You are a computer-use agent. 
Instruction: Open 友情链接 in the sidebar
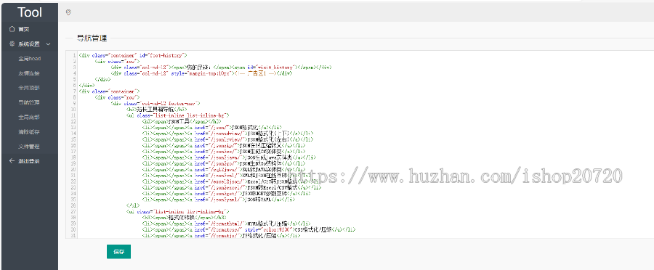(29, 73)
